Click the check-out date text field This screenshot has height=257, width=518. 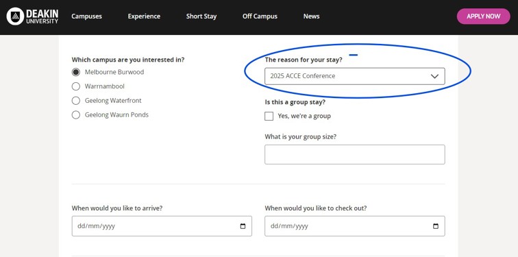click(x=355, y=226)
